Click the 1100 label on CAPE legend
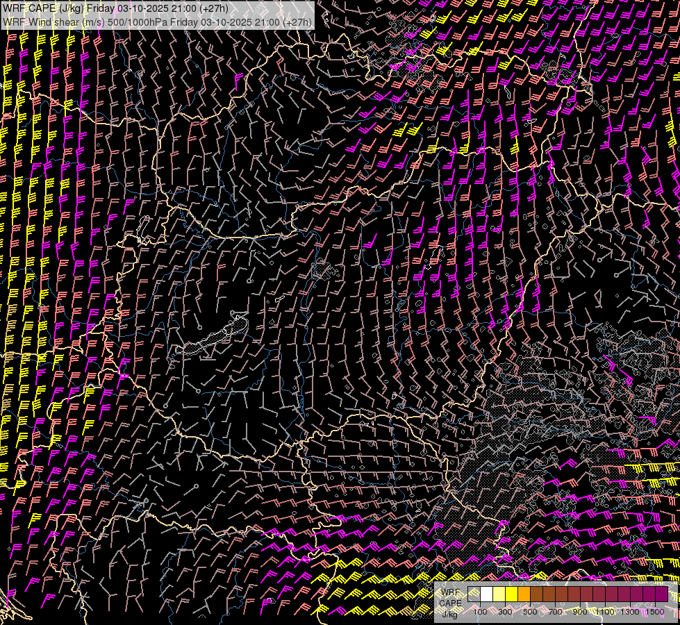 click(x=605, y=611)
